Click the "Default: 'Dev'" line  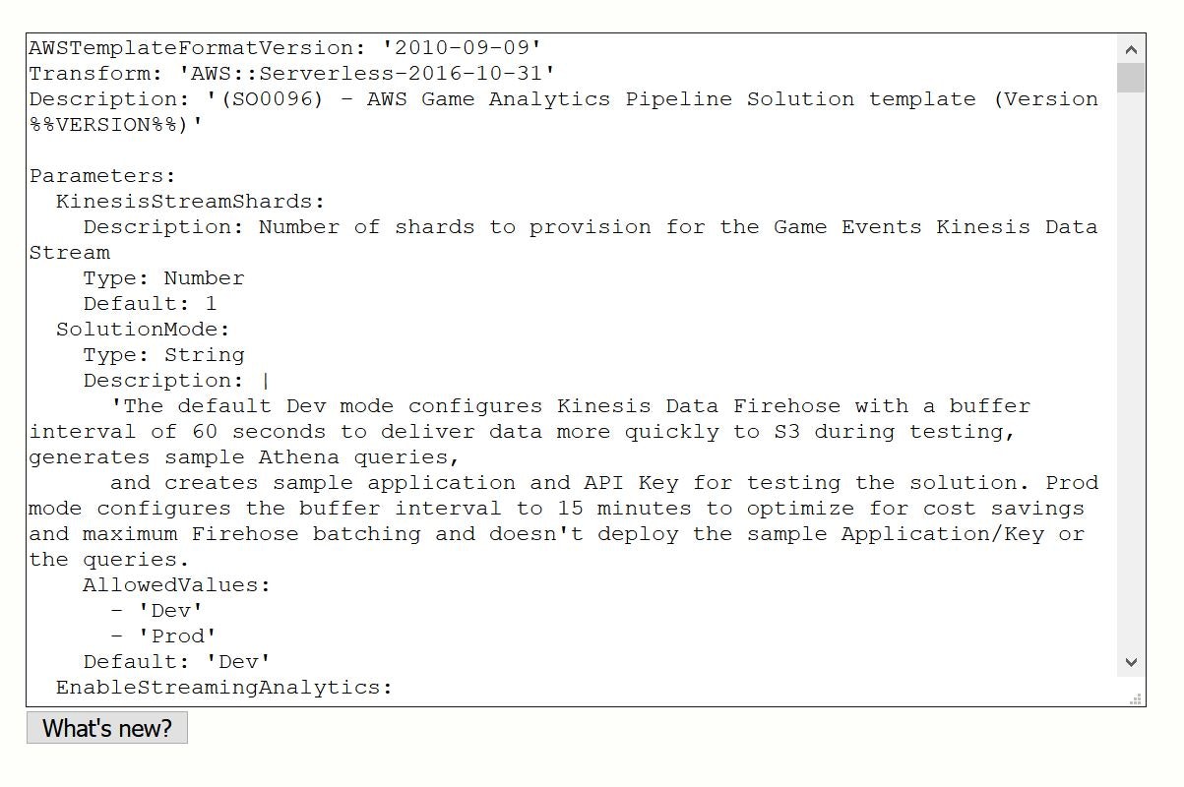tap(177, 661)
